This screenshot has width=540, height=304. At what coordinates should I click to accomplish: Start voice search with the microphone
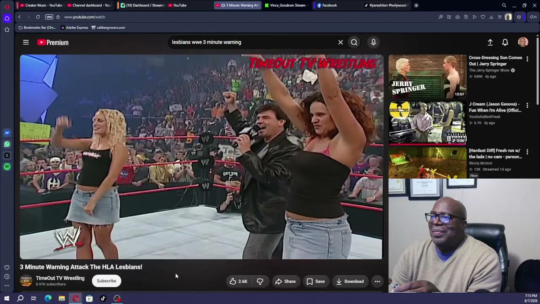pos(373,42)
